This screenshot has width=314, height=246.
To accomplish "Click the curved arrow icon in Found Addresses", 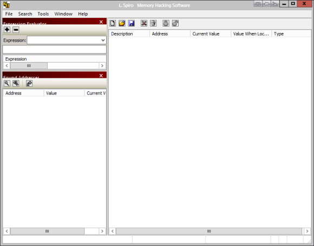I will coord(29,83).
